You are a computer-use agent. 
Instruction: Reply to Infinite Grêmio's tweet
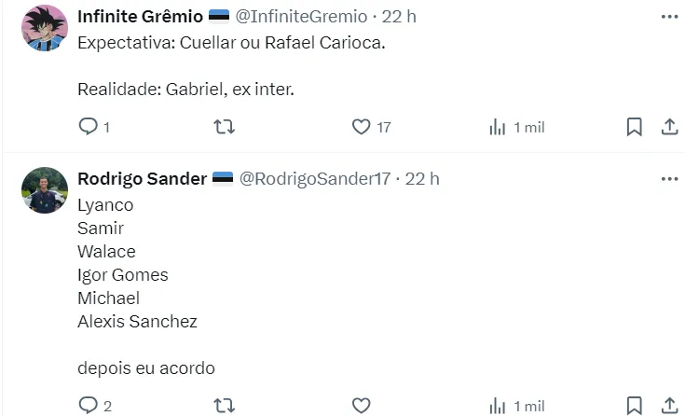coord(89,127)
